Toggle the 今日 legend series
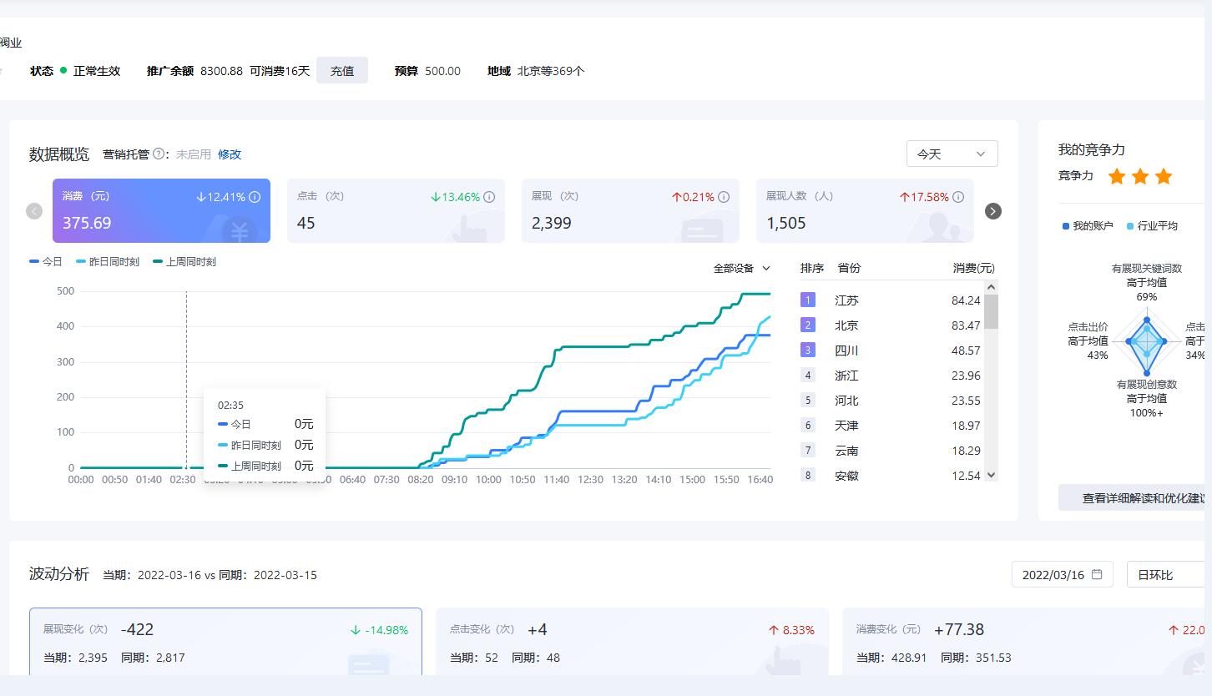Screen dimensions: 1212x696 pyautogui.click(x=46, y=261)
